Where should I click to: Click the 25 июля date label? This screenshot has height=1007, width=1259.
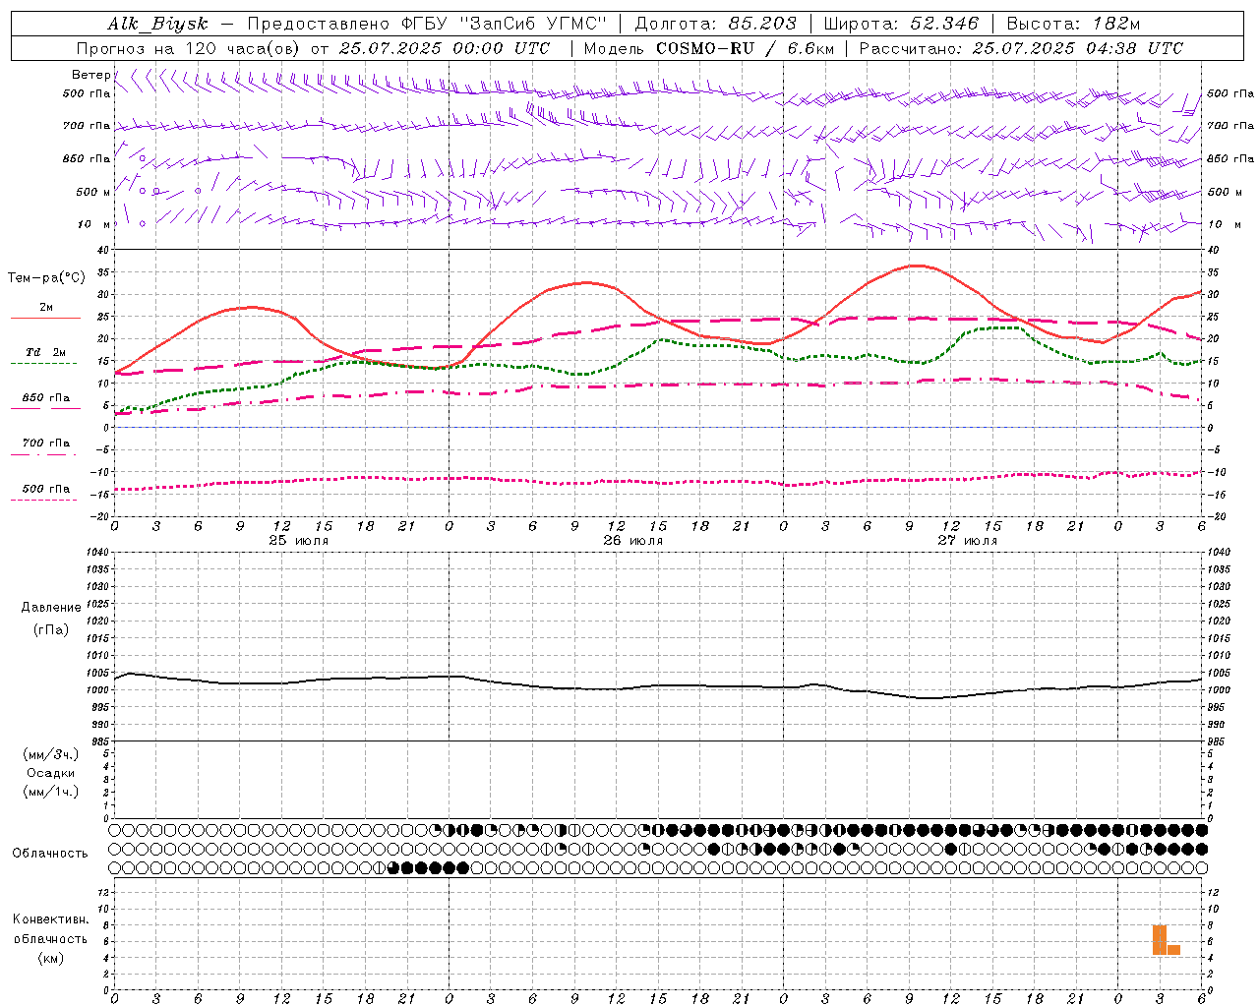tap(299, 541)
